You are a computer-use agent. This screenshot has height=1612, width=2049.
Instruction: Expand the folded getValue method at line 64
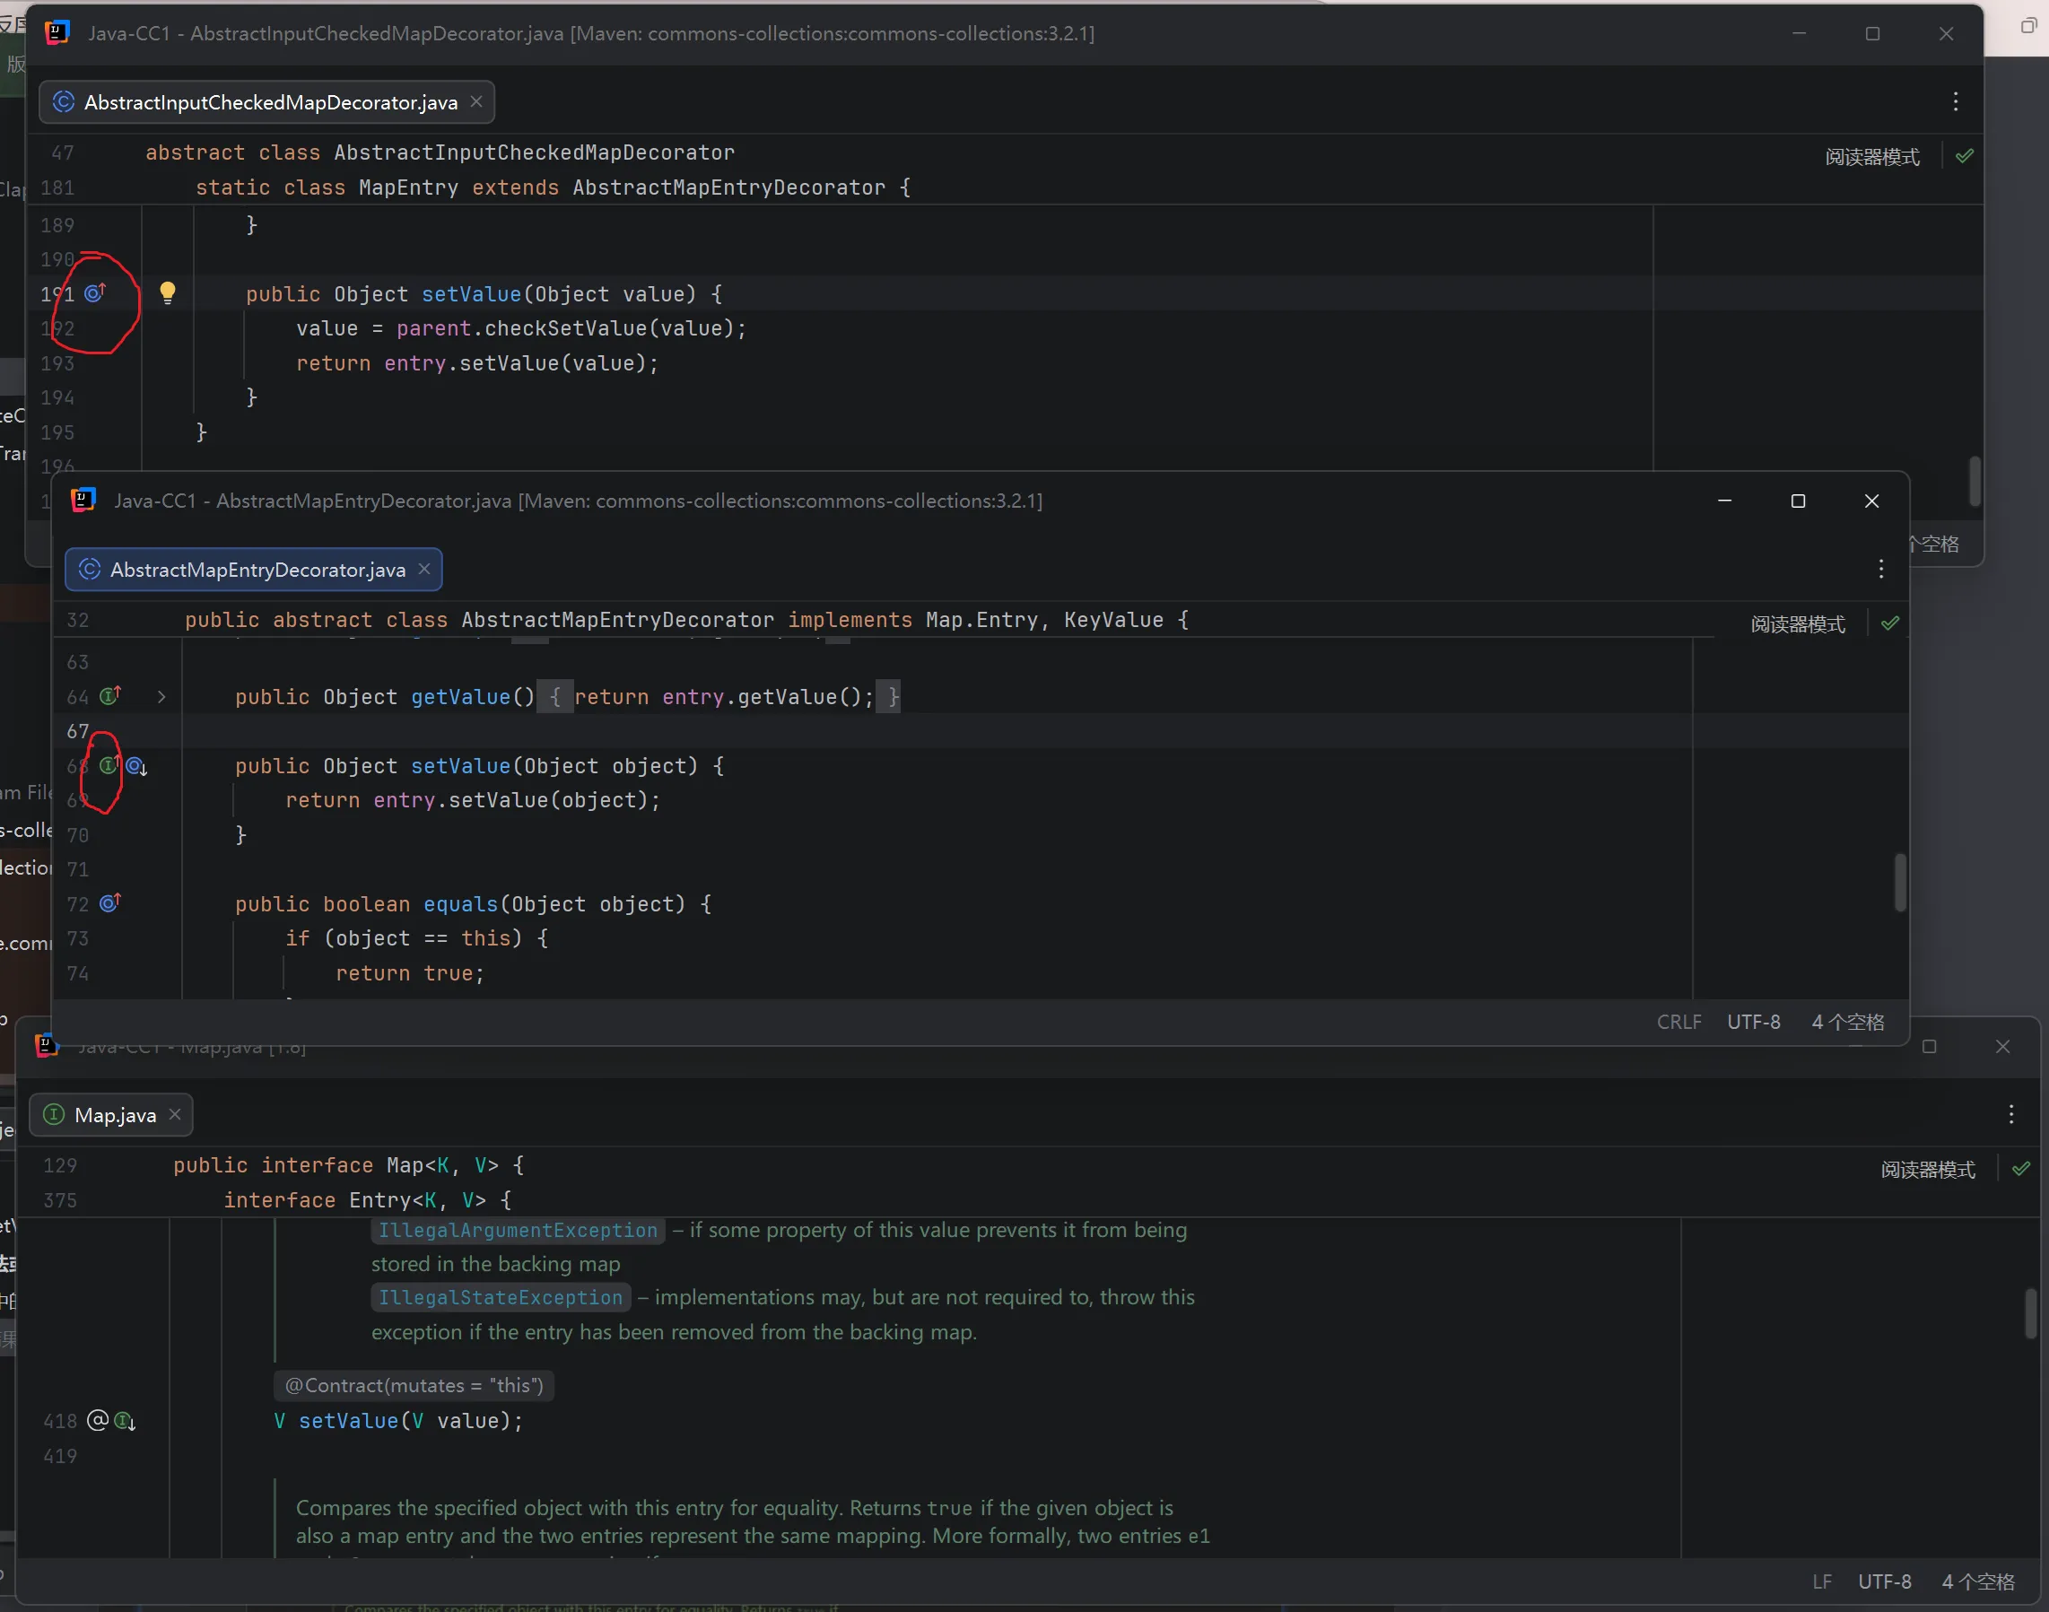161,696
